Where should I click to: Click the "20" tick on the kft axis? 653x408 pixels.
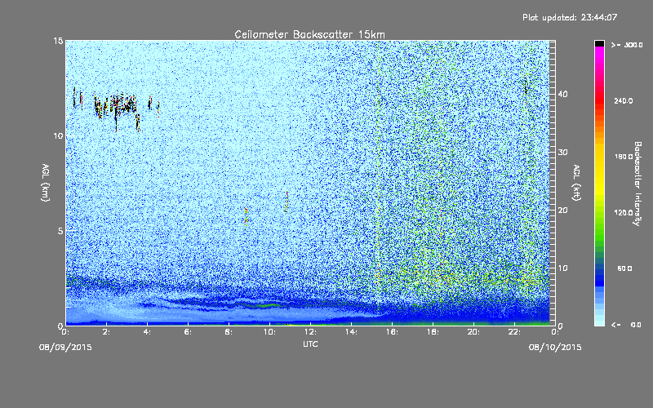click(562, 211)
